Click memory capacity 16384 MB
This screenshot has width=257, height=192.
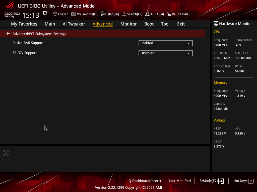point(221,108)
